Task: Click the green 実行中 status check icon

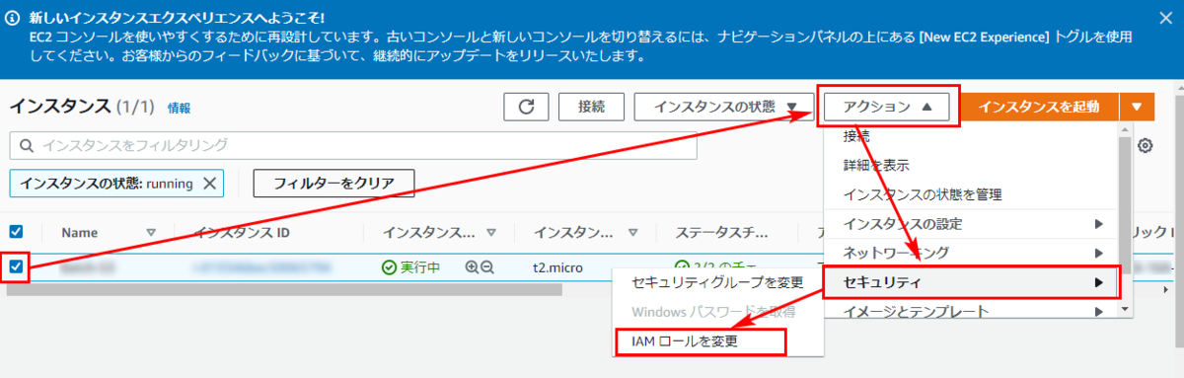Action: [390, 266]
